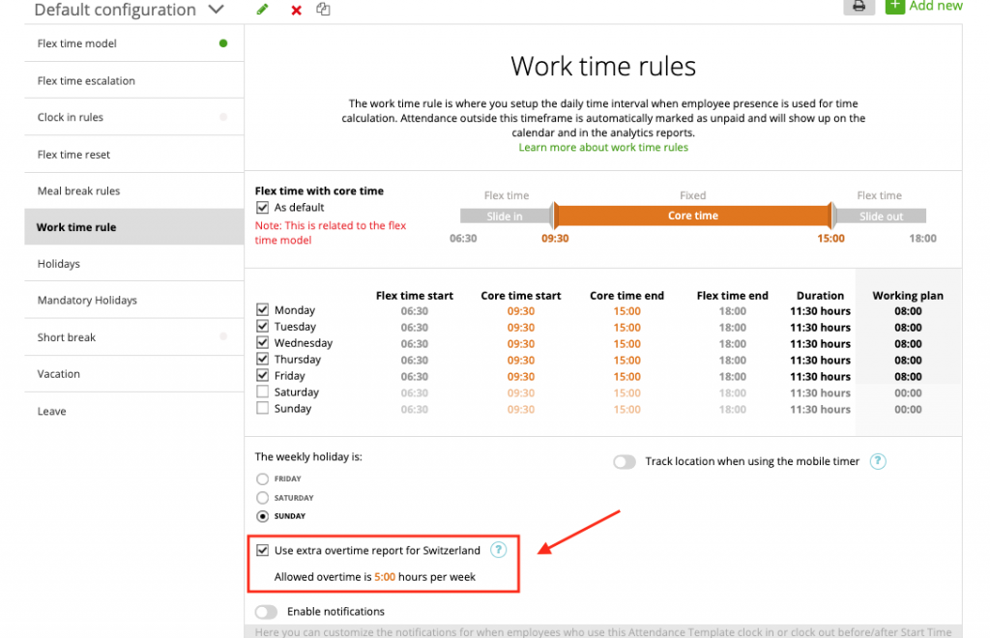990x638 pixels.
Task: Select Work time rule section
Action: (x=133, y=227)
